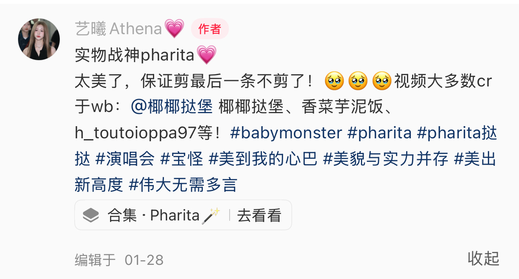Tap the 编辑于 01-28 edit date
Image resolution: width=519 pixels, height=279 pixels.
[119, 260]
